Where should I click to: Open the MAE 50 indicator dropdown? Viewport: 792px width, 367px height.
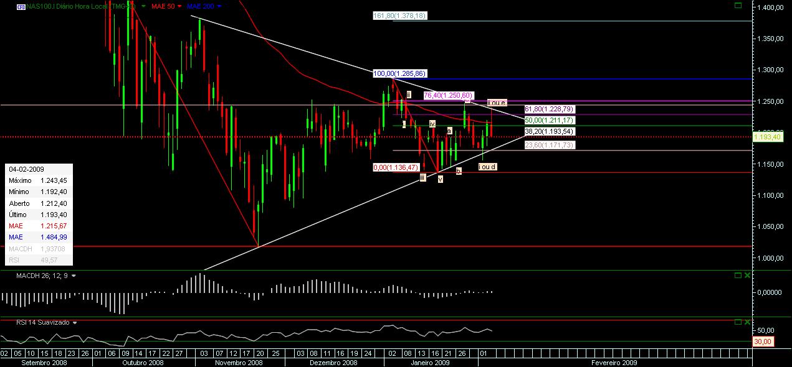pos(179,6)
